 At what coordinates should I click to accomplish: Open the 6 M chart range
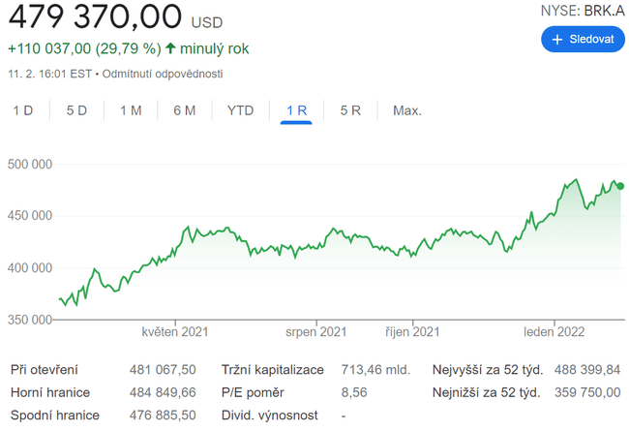184,110
